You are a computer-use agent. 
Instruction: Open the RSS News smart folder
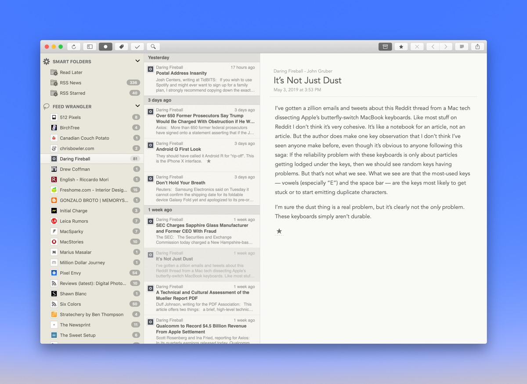pyautogui.click(x=92, y=83)
